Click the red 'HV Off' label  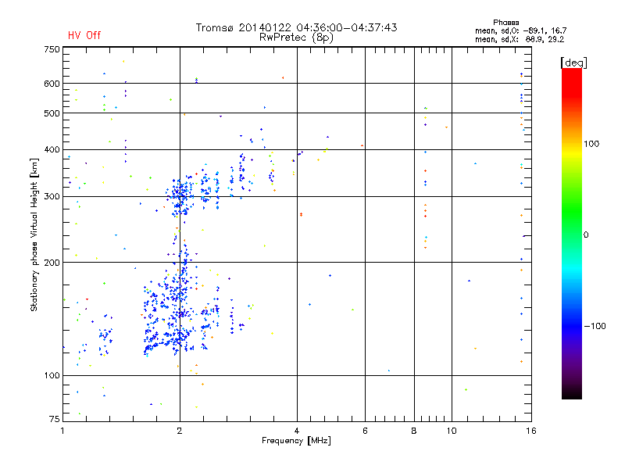pos(84,35)
